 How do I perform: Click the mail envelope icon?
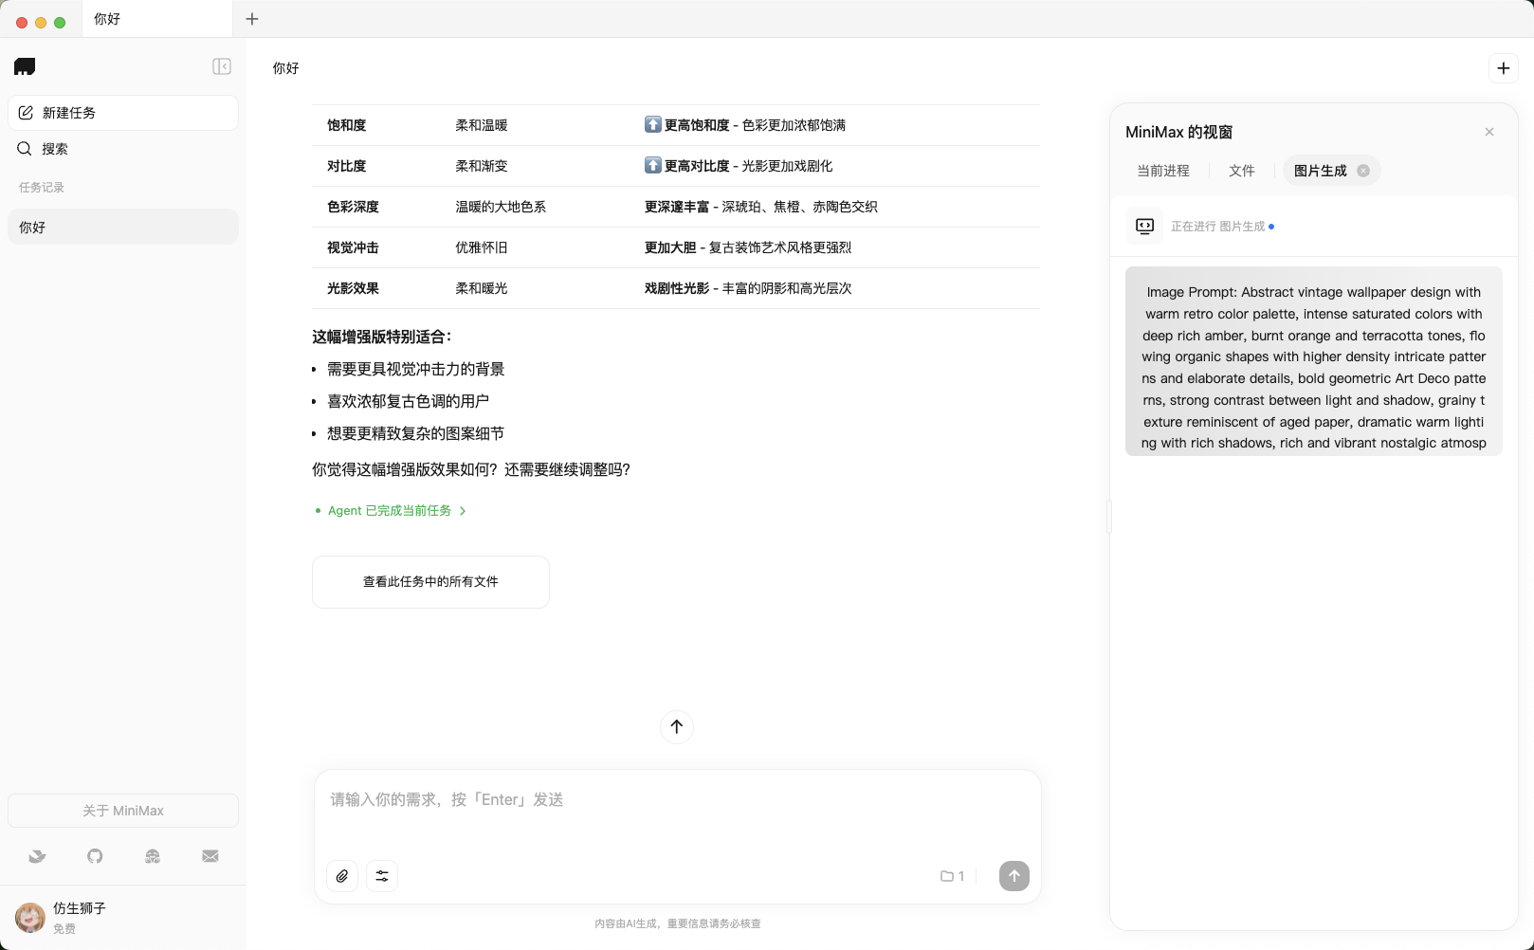[210, 856]
